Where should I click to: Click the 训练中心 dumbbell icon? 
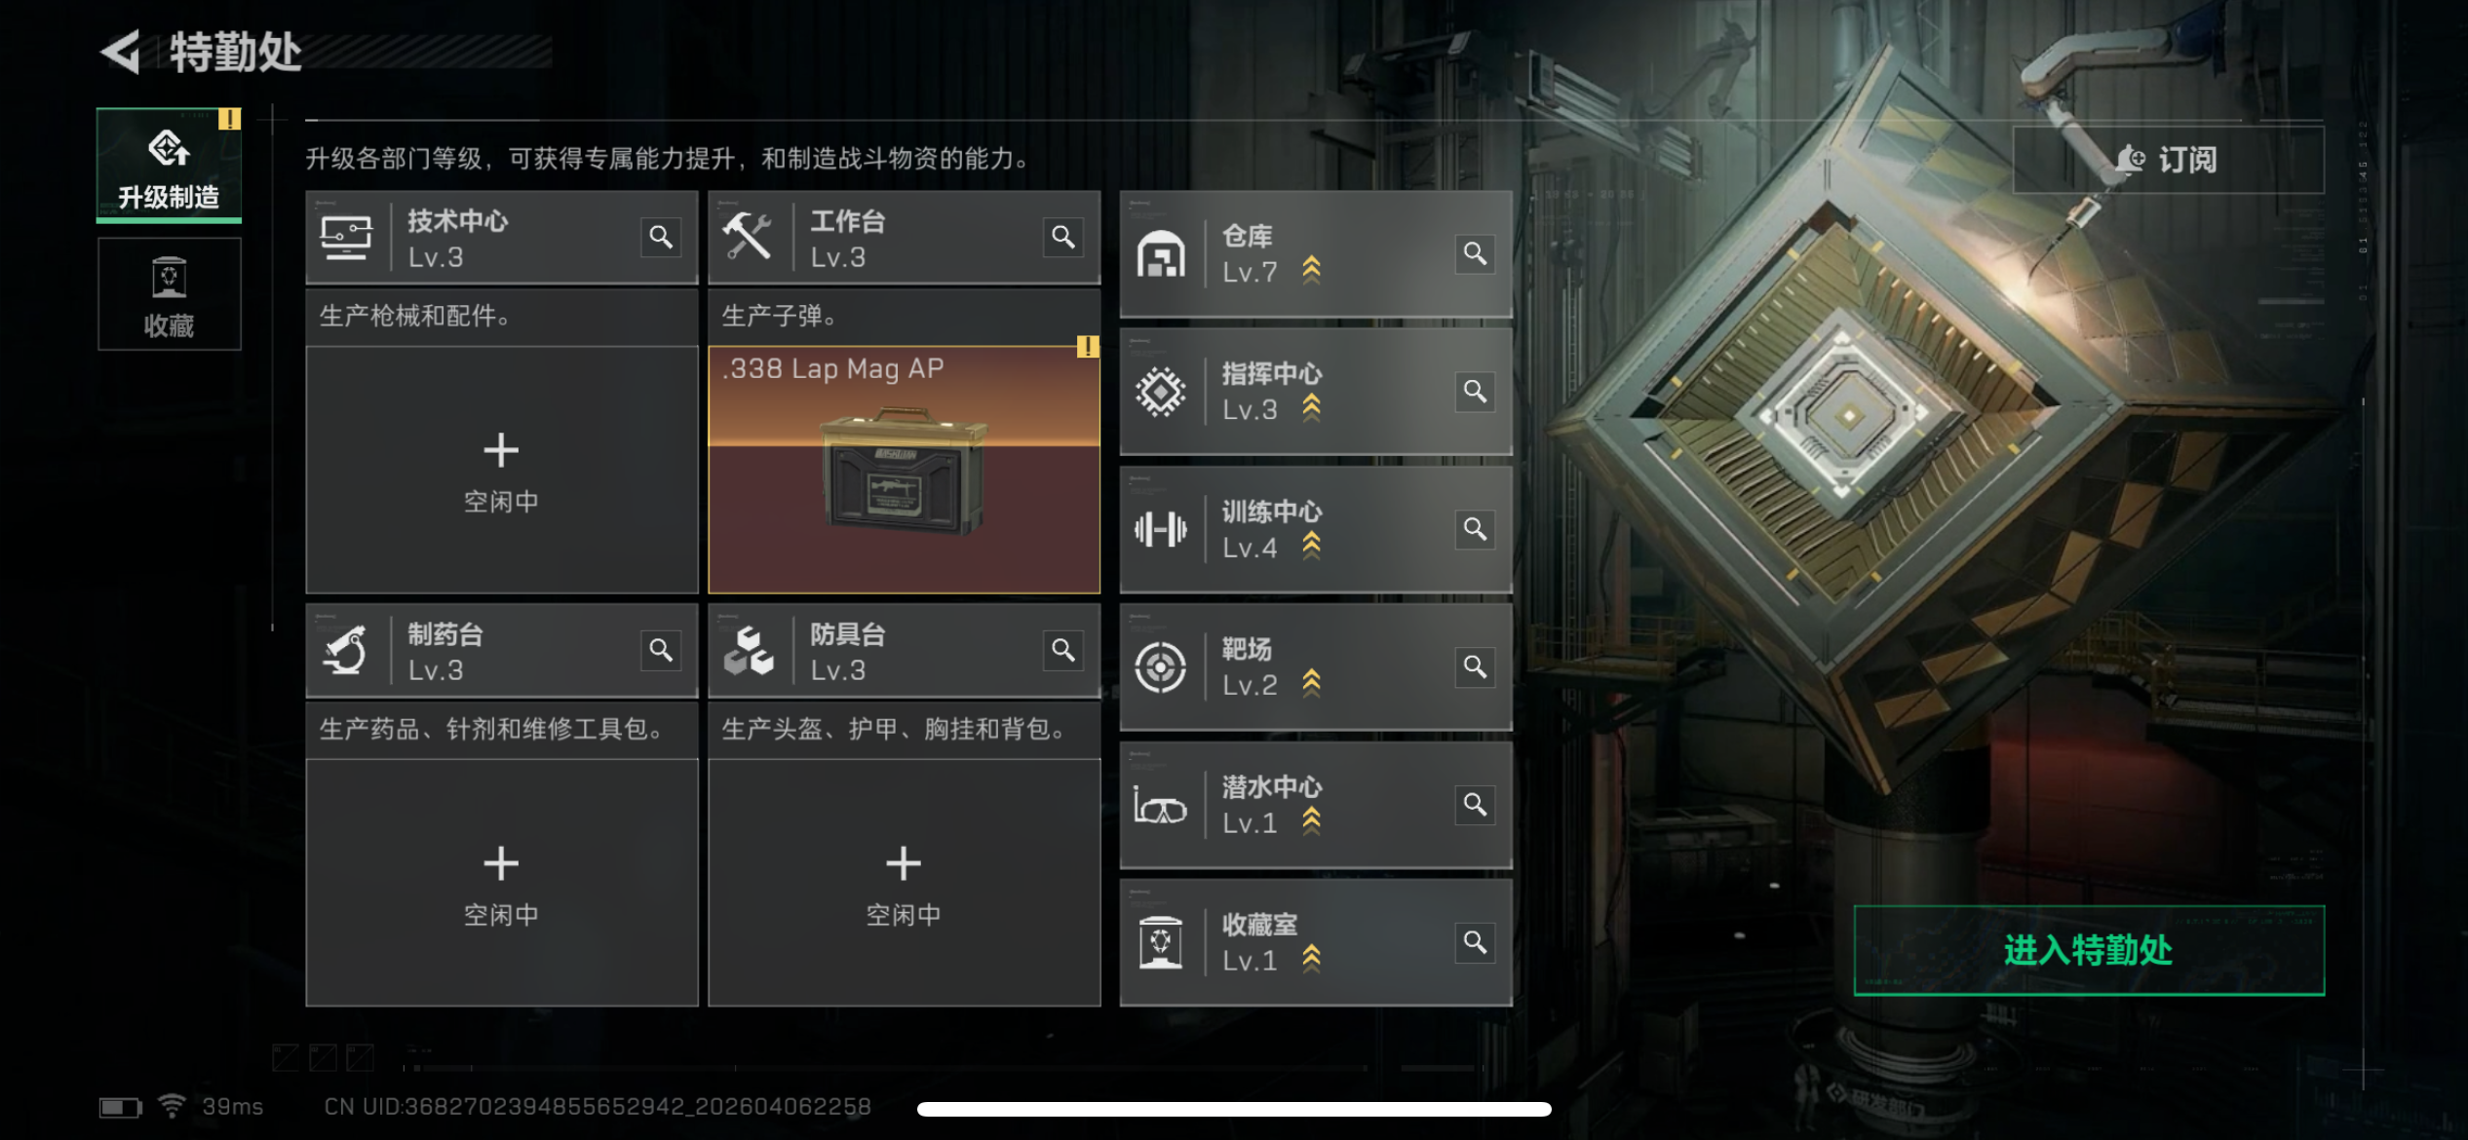[x=1160, y=529]
